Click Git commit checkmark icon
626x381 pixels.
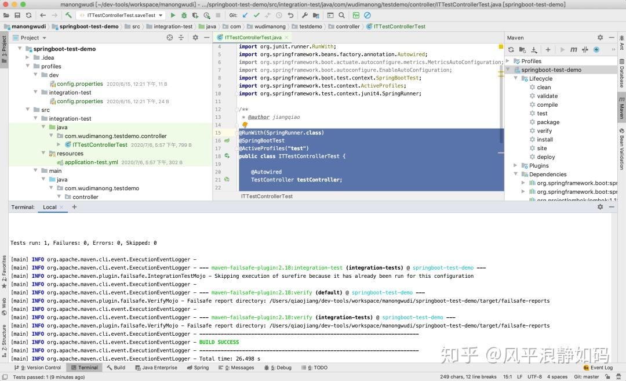pos(256,15)
